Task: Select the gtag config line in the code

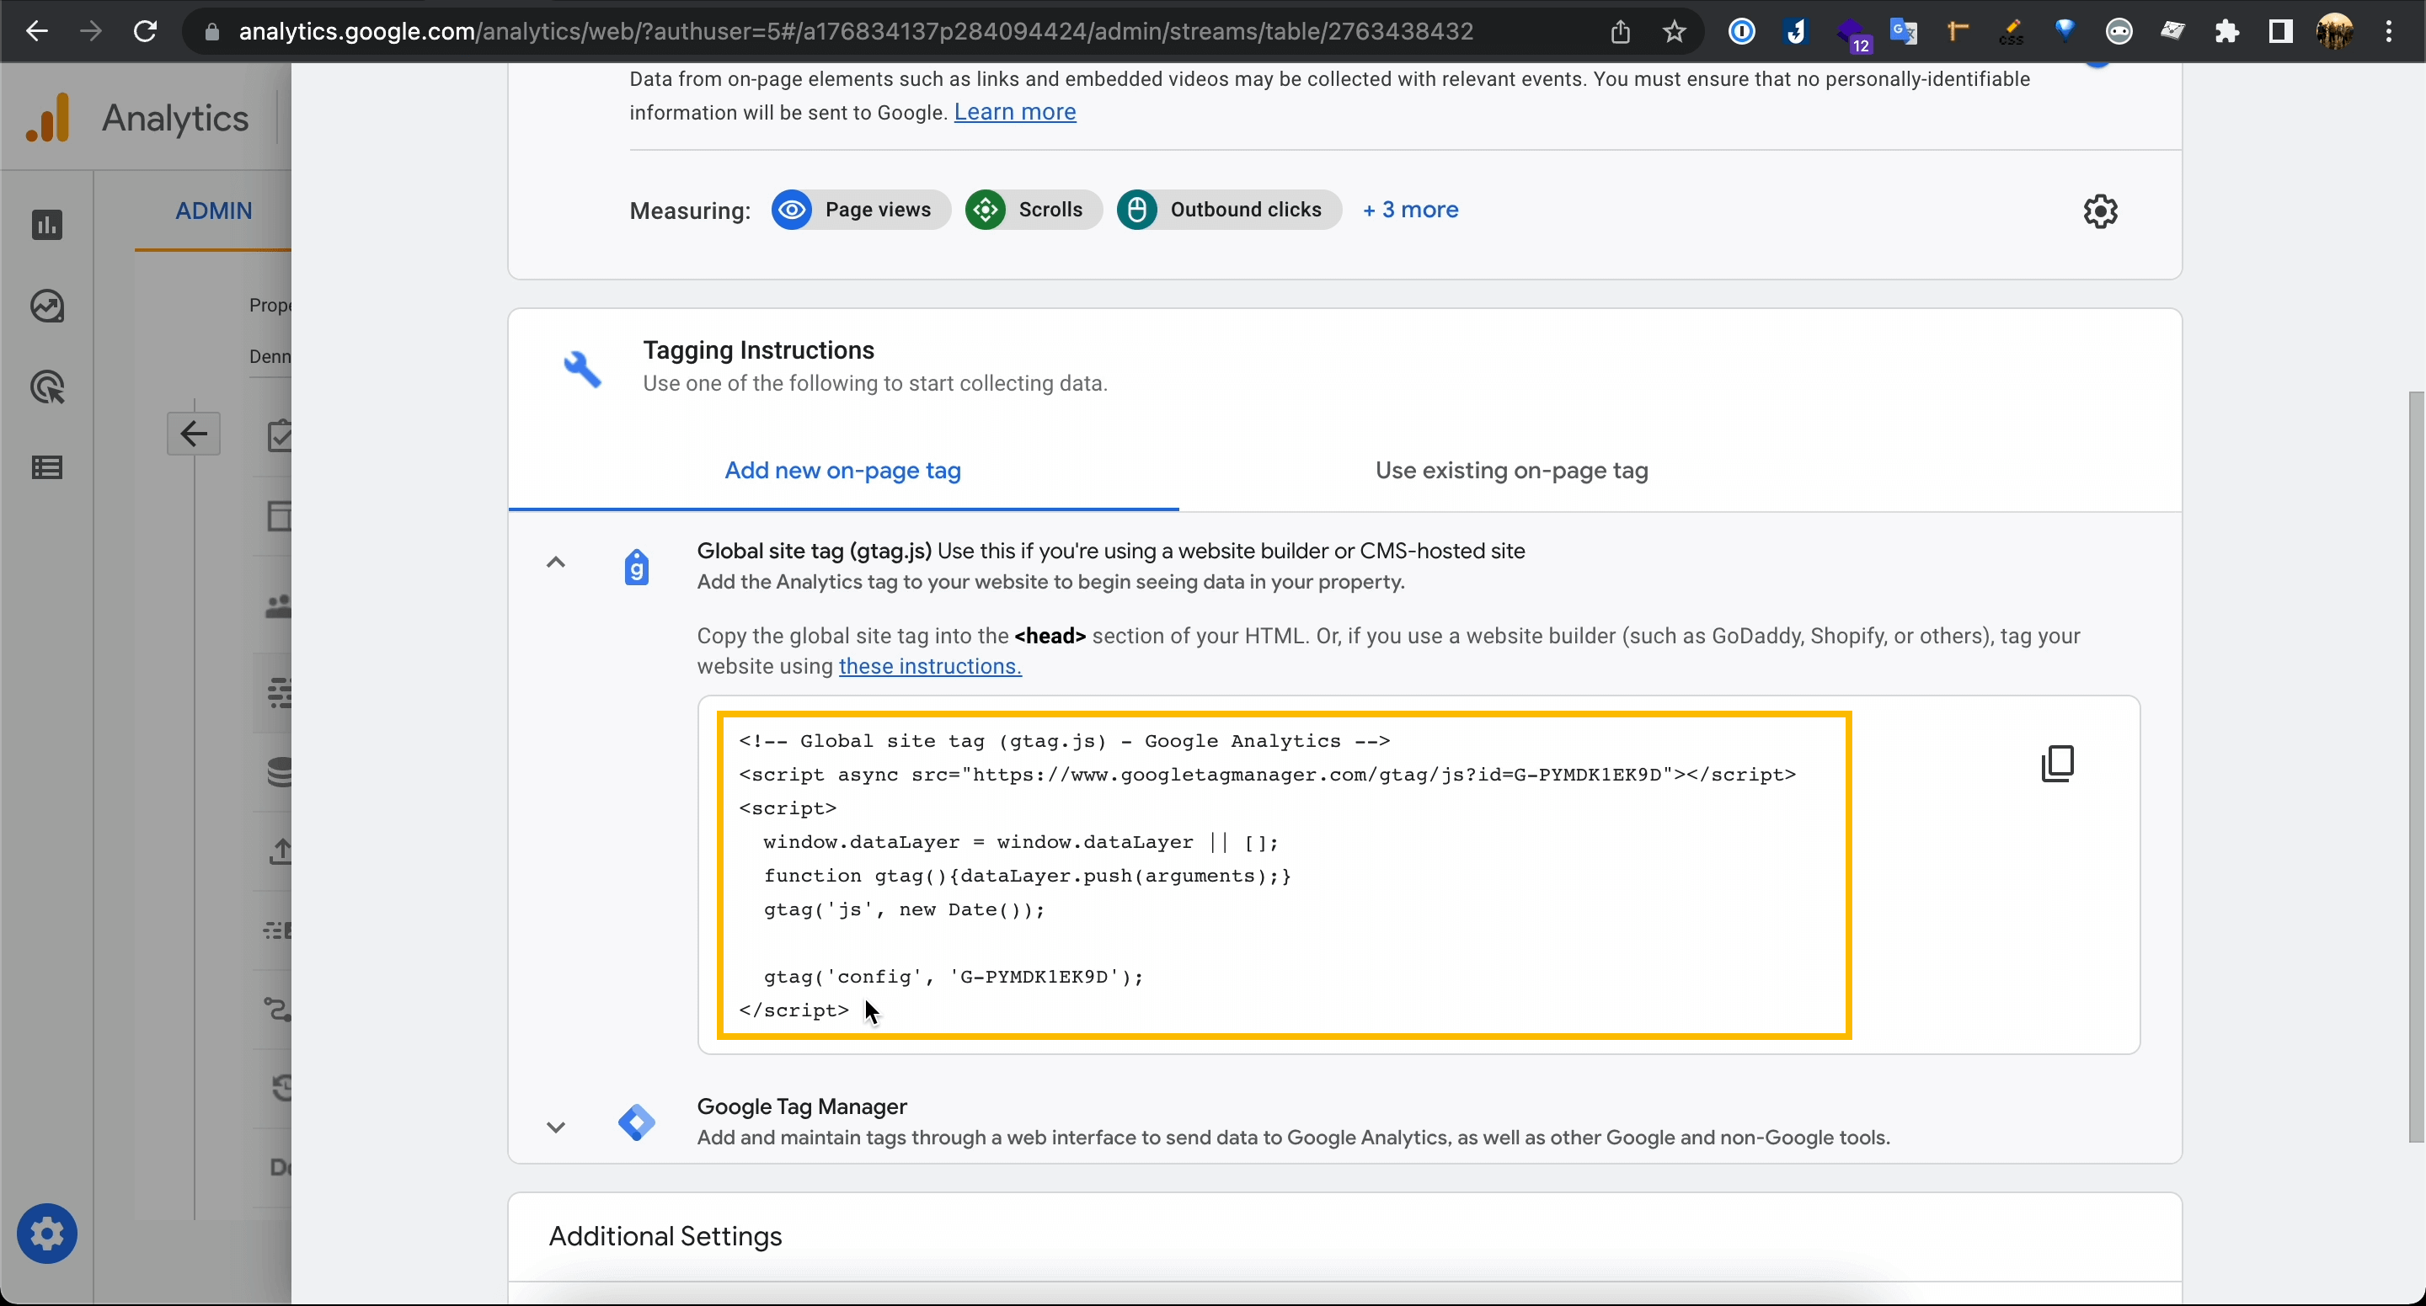Action: (953, 977)
